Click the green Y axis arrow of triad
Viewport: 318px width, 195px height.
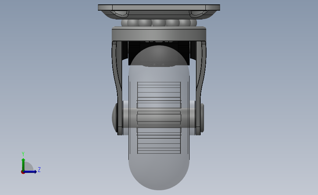(23, 165)
